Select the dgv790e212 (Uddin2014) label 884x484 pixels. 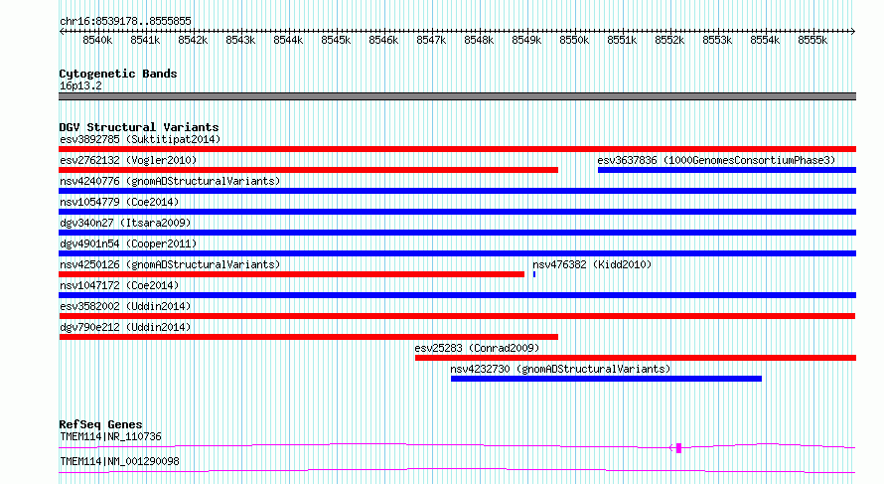tap(125, 327)
